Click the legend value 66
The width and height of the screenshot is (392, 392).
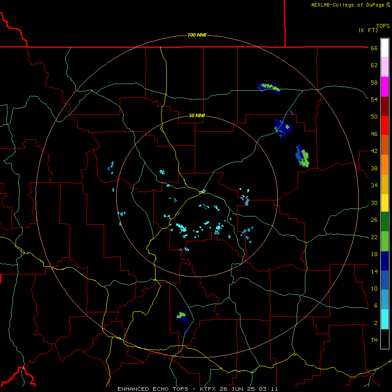pyautogui.click(x=374, y=48)
